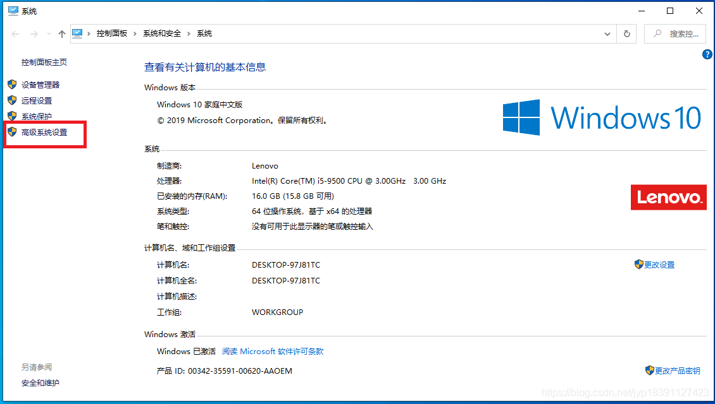Click the computer icon in the address bar
This screenshot has height=404, width=715.
(x=78, y=33)
